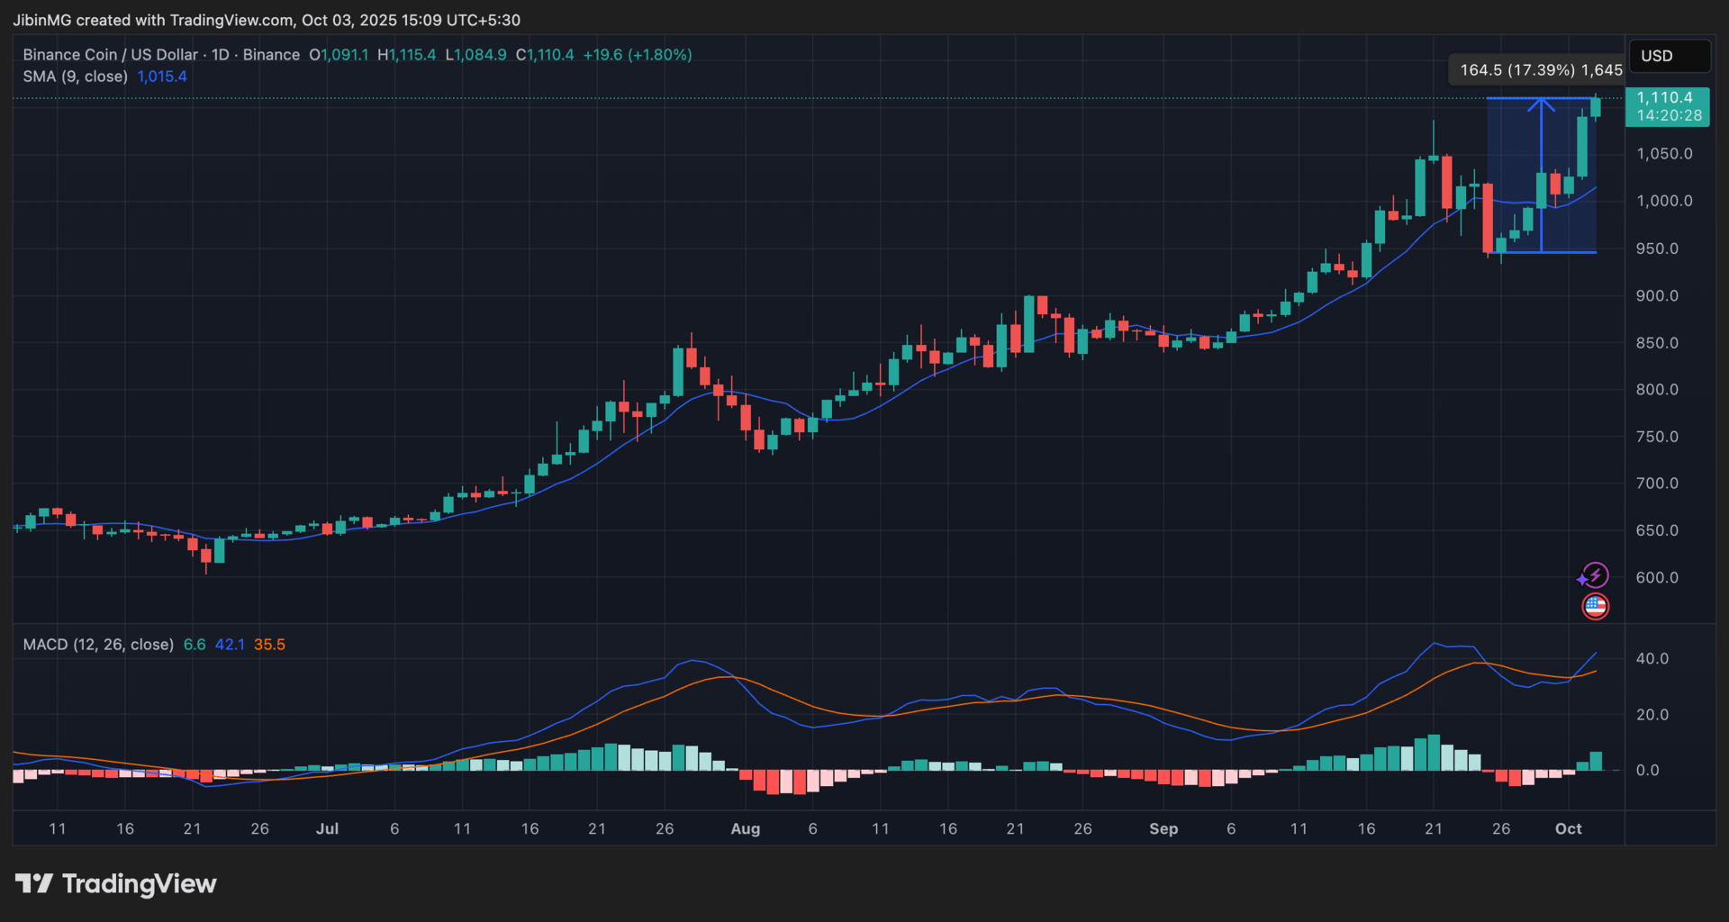Click the MACD histogram value "6.6"

(195, 645)
